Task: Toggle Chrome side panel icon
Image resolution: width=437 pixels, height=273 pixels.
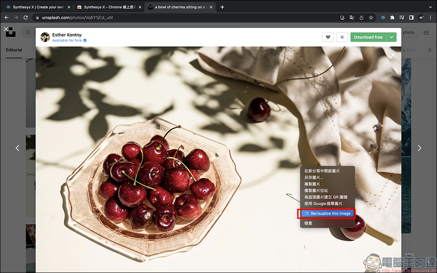Action: pos(411,17)
